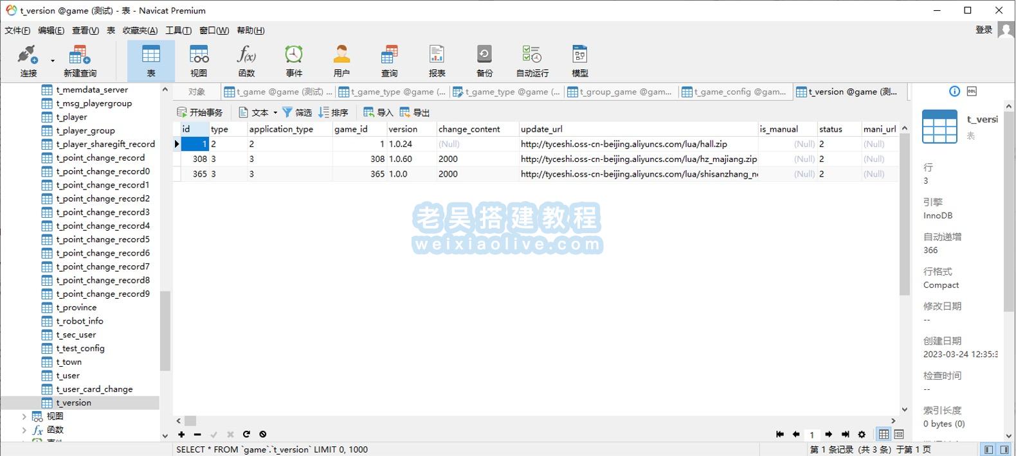Toggle the DDL pane in info panel
Image resolution: width=1016 pixels, height=456 pixels.
tap(972, 91)
